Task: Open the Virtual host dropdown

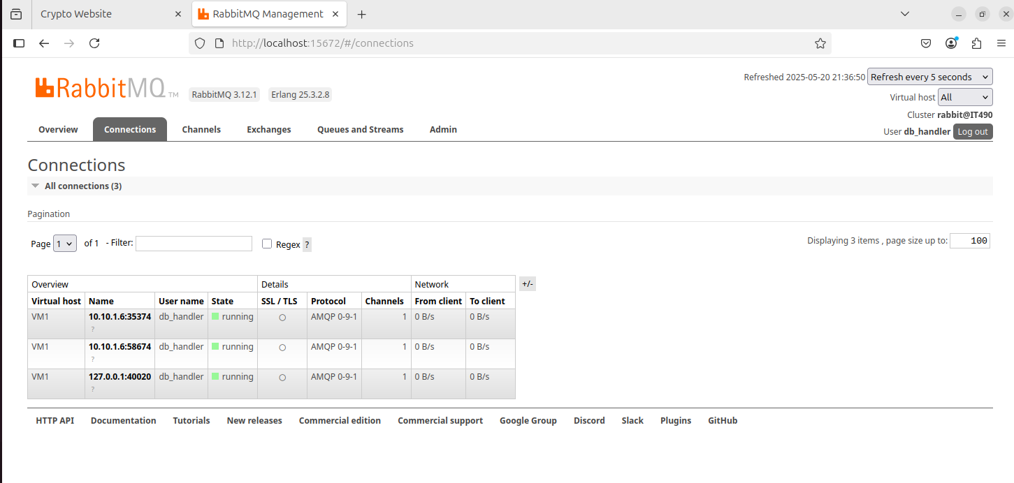Action: tap(964, 97)
